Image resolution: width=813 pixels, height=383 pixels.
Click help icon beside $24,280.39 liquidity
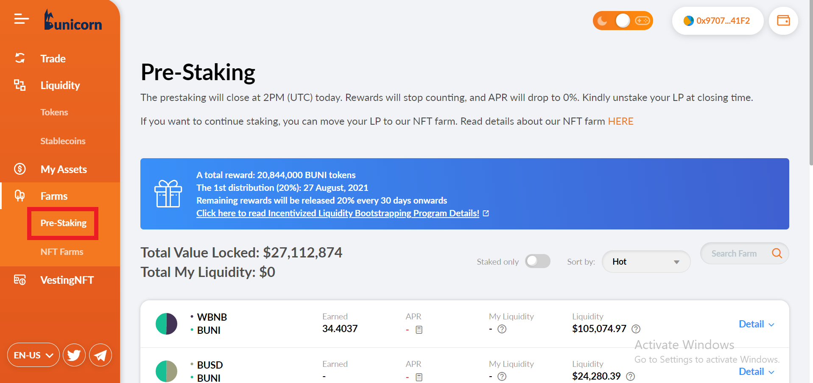pyautogui.click(x=631, y=376)
